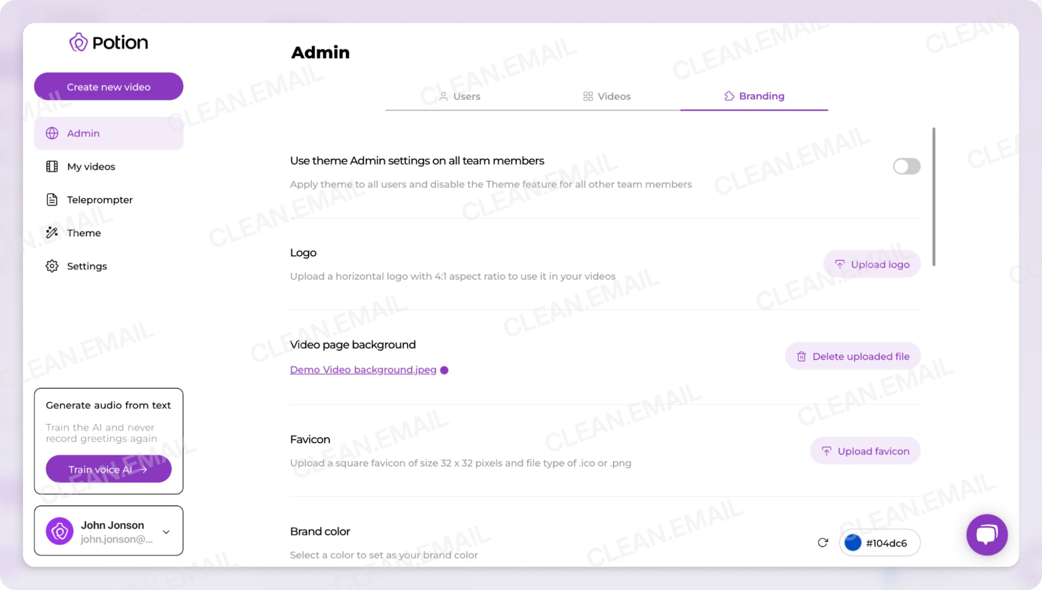
Task: Click the trash icon on Delete uploaded file
Action: pos(802,356)
